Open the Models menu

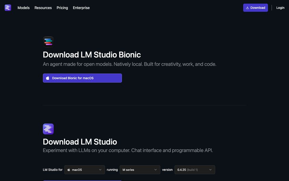[x=23, y=8]
